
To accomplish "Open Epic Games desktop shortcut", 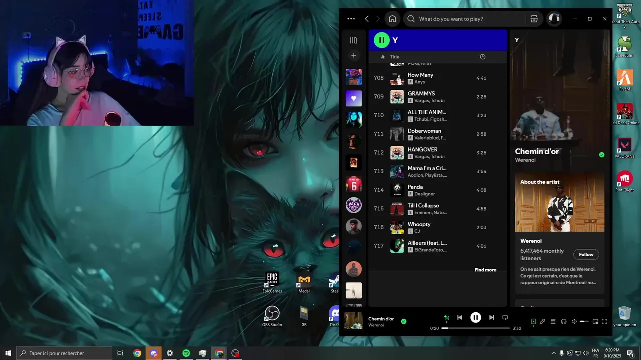I will [272, 283].
